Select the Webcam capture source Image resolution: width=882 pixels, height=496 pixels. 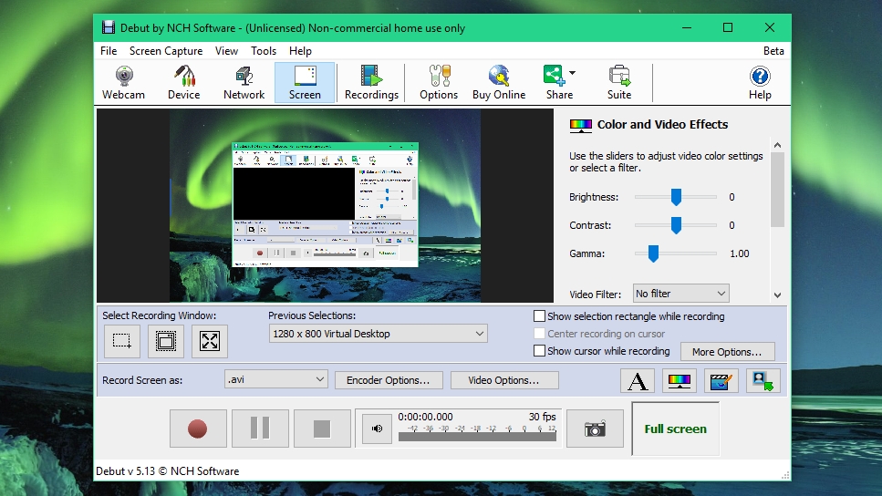tap(123, 83)
